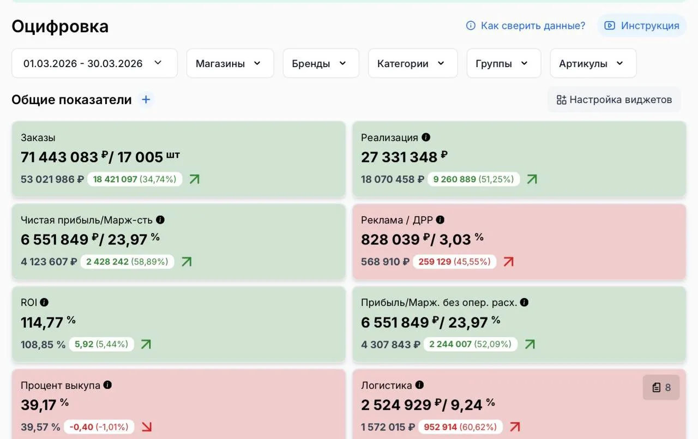Click the previous value 4 307 843 ₽
The width and height of the screenshot is (698, 439).
click(x=390, y=344)
